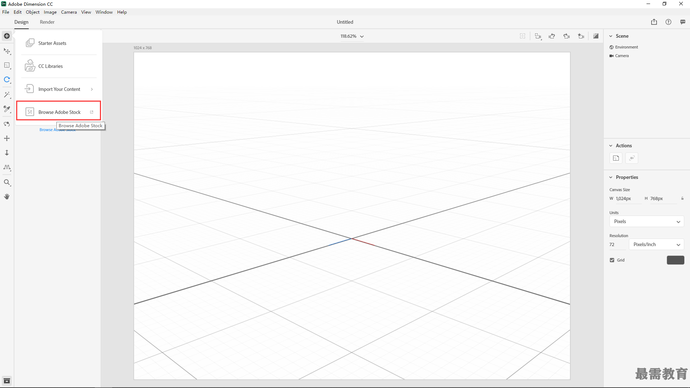Image resolution: width=690 pixels, height=388 pixels.
Task: Switch to the Design tab
Action: [x=21, y=22]
